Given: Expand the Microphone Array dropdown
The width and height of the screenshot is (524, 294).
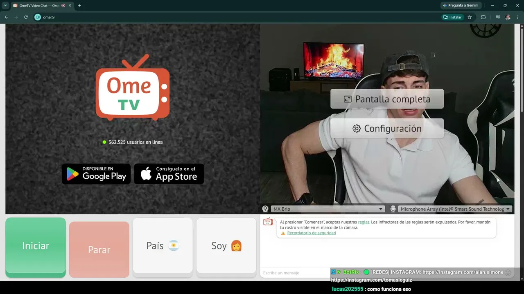Looking at the screenshot, I should 455,209.
